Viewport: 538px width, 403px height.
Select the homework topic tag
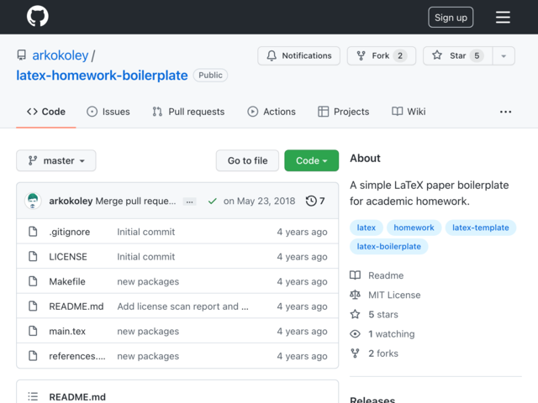point(414,228)
